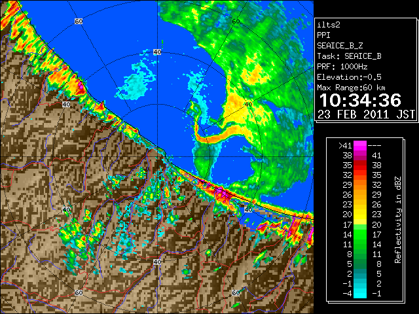
Task: Click the 60 ring label in northwest sea area
Action: (x=79, y=21)
